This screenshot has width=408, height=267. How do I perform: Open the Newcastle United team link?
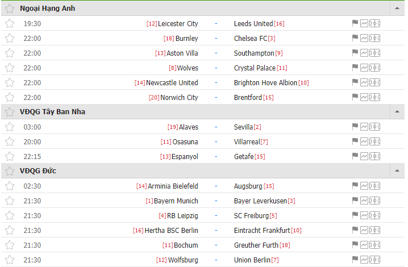coord(172,83)
